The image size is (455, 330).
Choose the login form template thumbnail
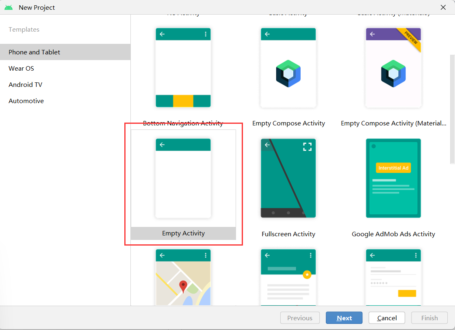click(393, 277)
